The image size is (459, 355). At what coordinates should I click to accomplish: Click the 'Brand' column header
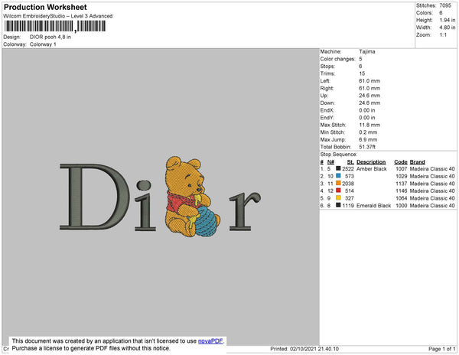[418, 162]
